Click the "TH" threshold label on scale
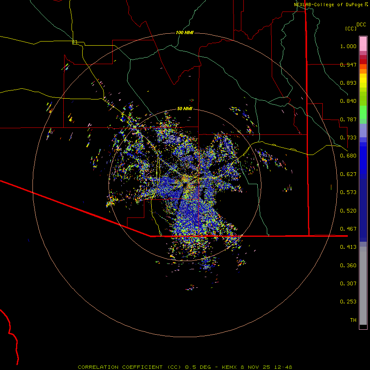This screenshot has width=370, height=370. [353, 320]
